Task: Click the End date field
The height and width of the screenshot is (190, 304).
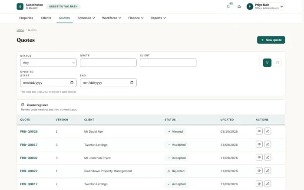Action: pos(108,83)
